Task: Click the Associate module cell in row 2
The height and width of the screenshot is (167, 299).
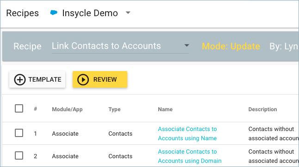Action: click(65, 156)
